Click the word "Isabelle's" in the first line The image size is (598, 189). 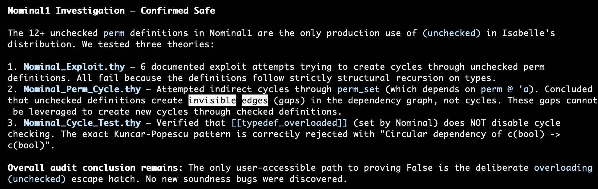tap(528, 33)
